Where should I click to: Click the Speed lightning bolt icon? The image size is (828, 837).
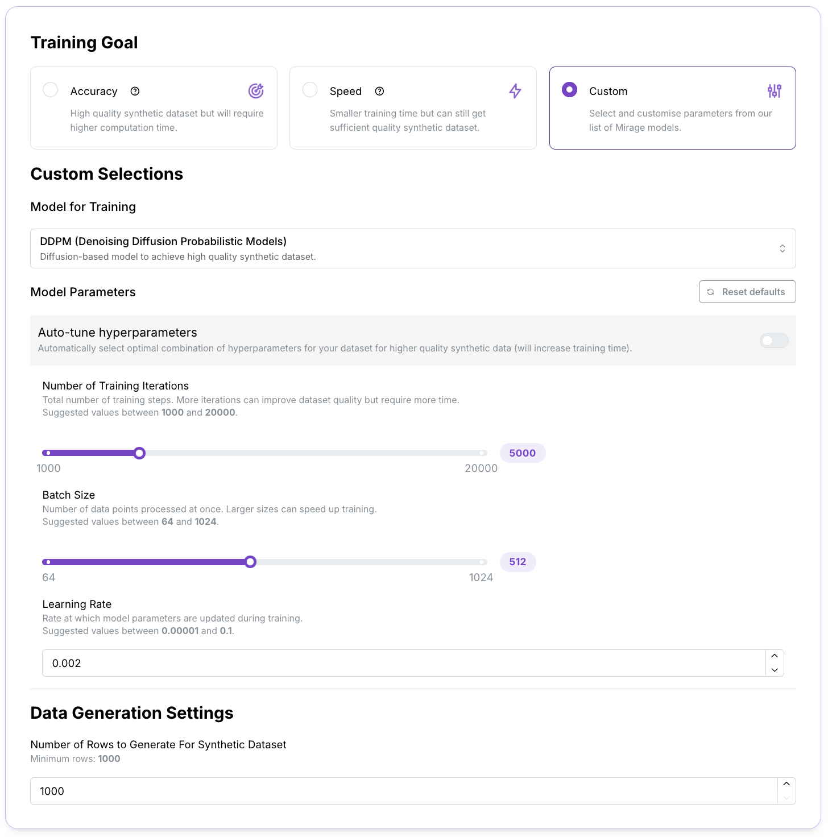click(515, 91)
